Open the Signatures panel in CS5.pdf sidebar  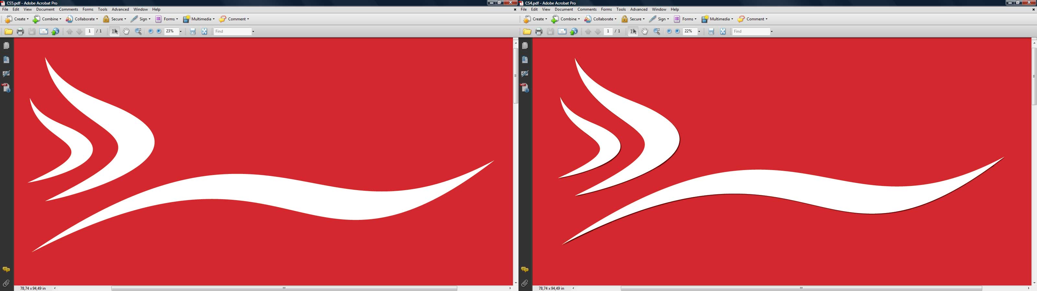click(x=6, y=73)
